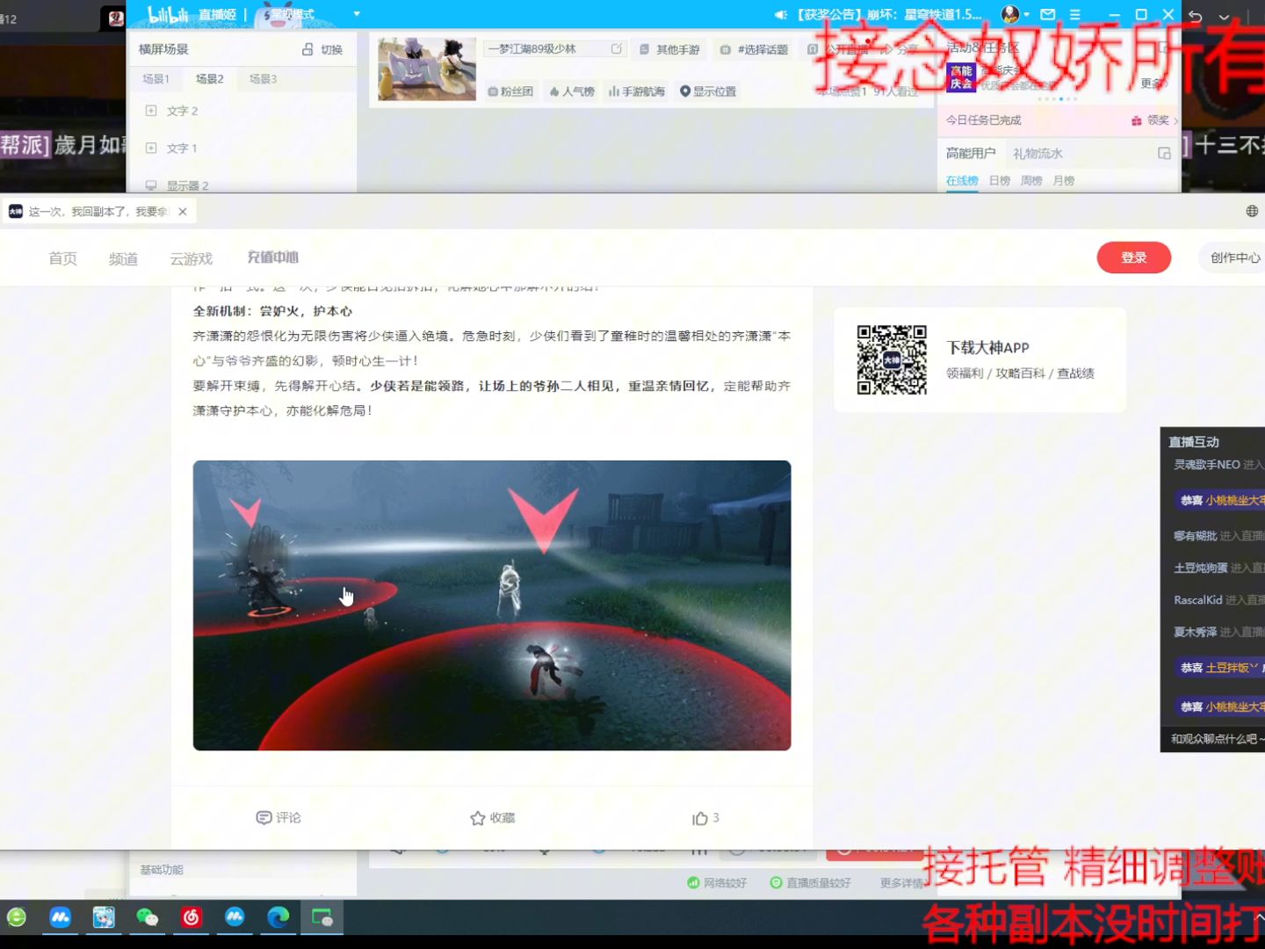Open 频道 in site navigation

click(x=124, y=258)
